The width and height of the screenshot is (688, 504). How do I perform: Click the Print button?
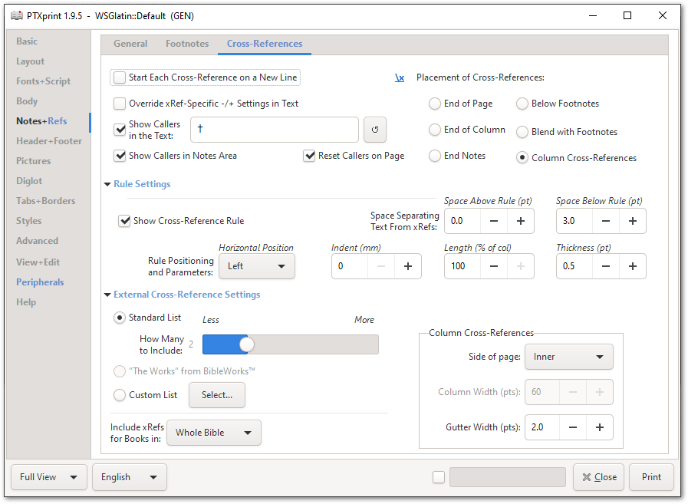[x=651, y=477]
